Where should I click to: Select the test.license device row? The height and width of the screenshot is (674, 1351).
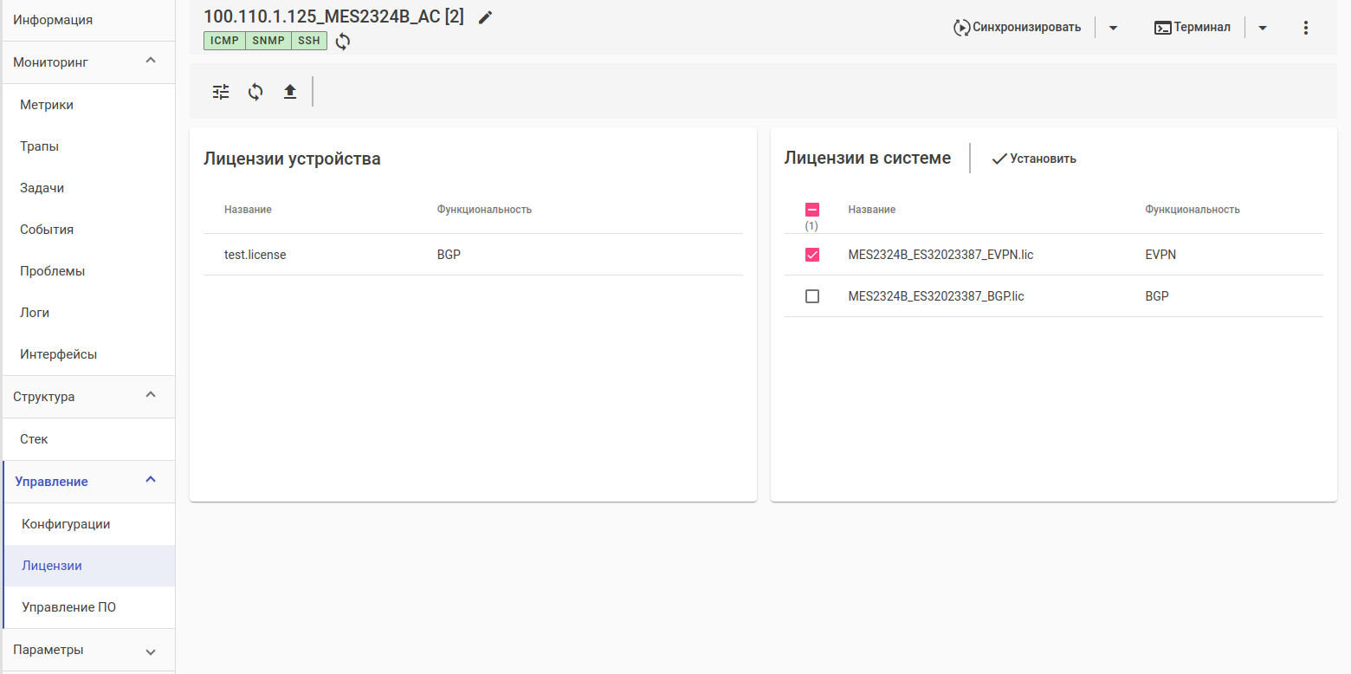(255, 255)
